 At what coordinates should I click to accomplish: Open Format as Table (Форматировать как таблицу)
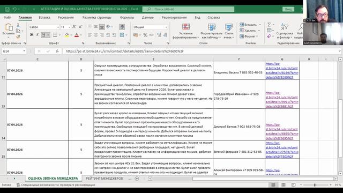click(211, 31)
